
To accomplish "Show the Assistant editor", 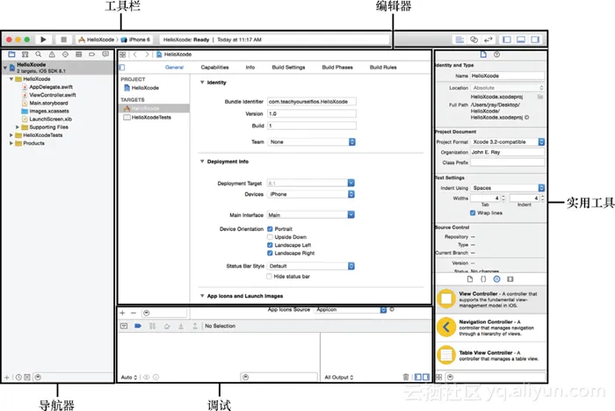I will [474, 40].
